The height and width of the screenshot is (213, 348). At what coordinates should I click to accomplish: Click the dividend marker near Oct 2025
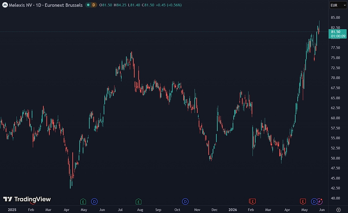point(185,202)
